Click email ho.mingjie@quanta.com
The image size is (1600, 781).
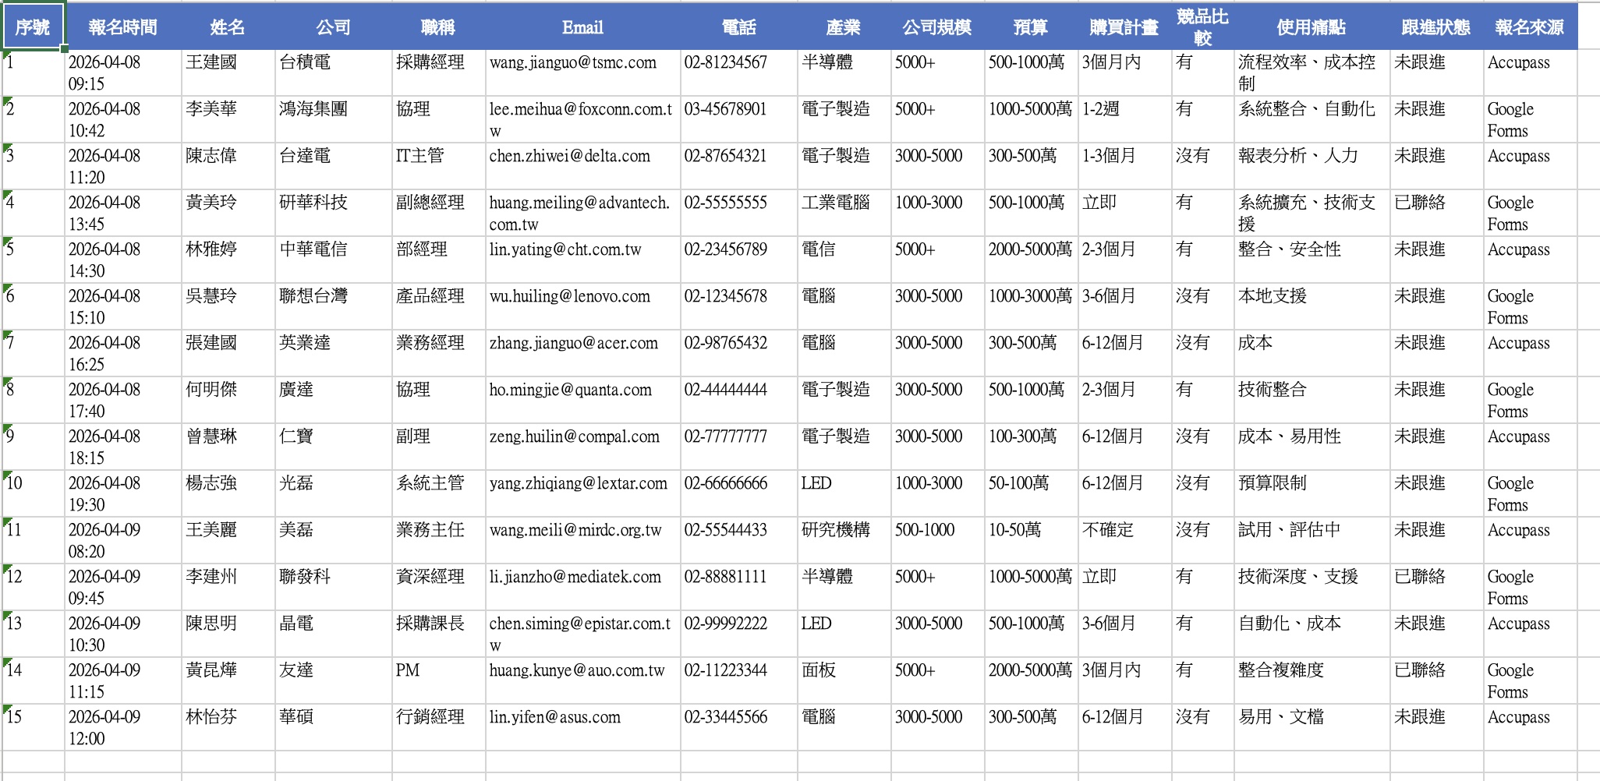[582, 401]
